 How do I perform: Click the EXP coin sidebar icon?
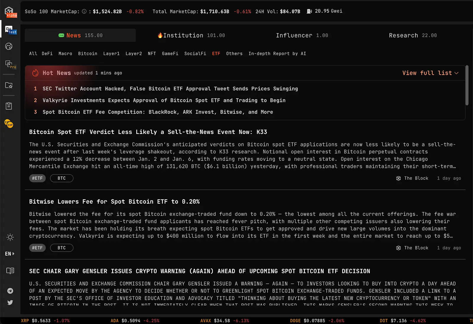(9, 123)
